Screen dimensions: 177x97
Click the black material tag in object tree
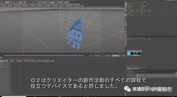148,6
